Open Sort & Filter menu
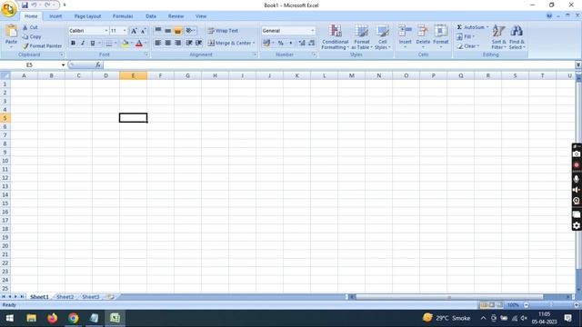The width and height of the screenshot is (582, 327). 498,37
